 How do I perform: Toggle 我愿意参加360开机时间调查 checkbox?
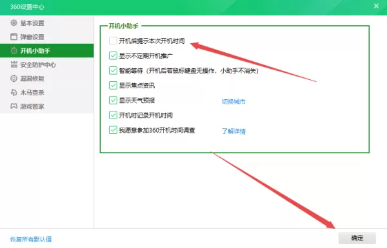[113, 130]
